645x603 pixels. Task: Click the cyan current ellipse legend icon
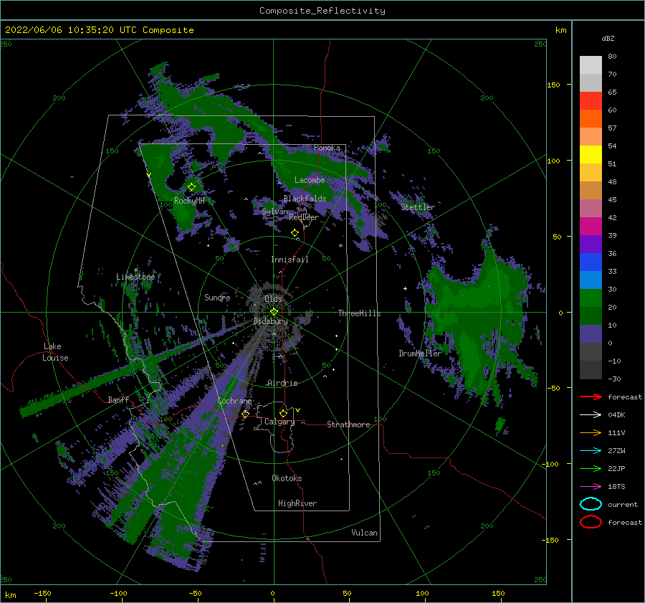click(x=591, y=504)
